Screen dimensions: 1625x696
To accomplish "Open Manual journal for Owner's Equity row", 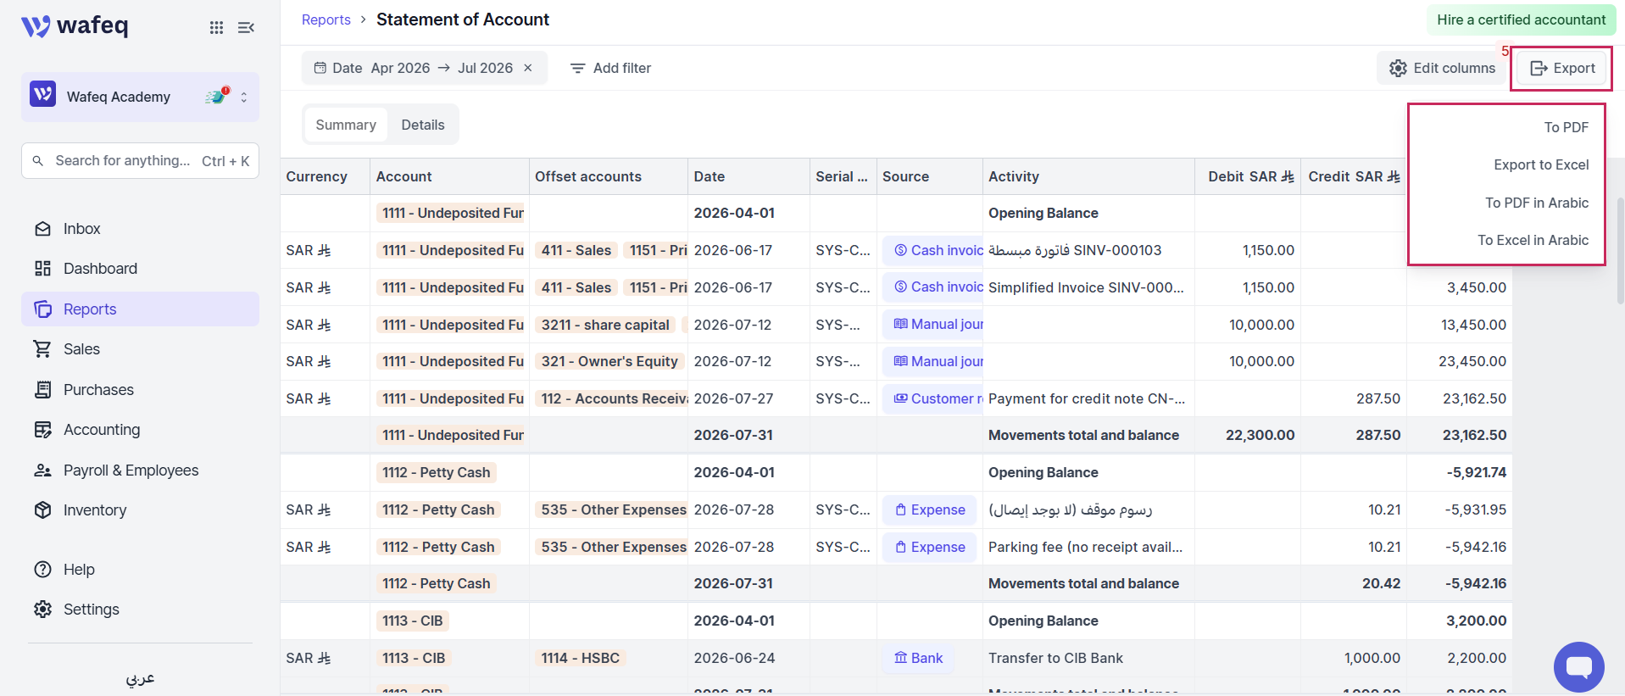I will (933, 361).
